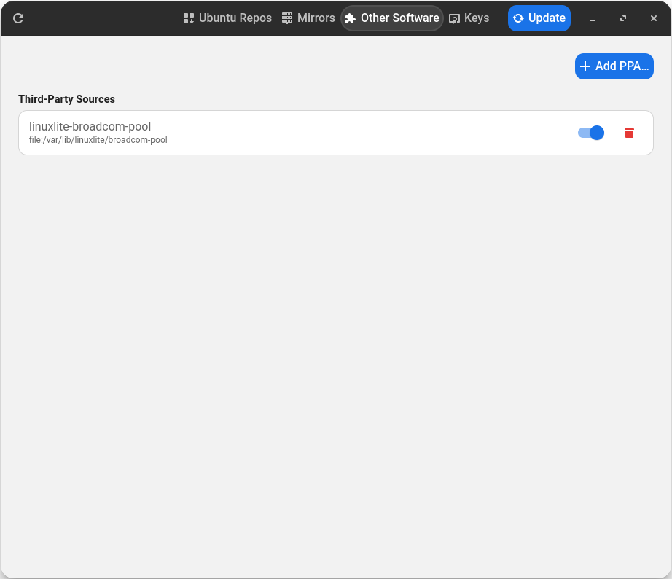The height and width of the screenshot is (579, 672).
Task: Minimize the window
Action: coord(593,18)
